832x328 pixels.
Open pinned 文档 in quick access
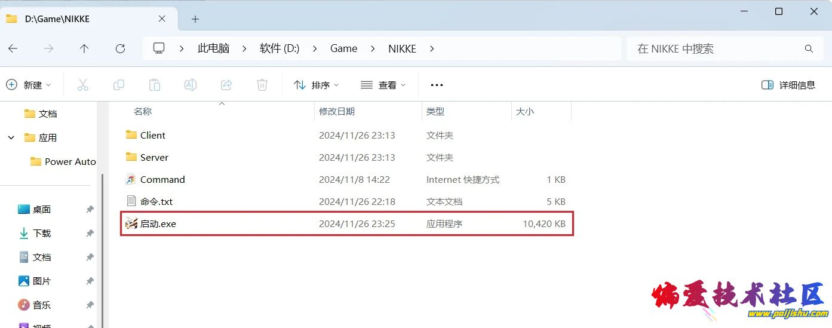coord(42,257)
